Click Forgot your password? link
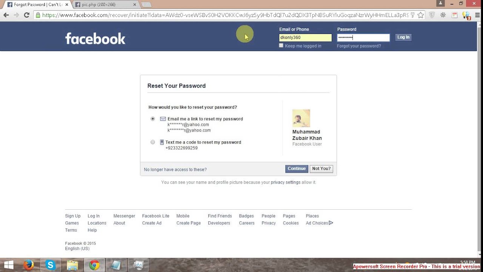483x272 pixels. tap(359, 46)
